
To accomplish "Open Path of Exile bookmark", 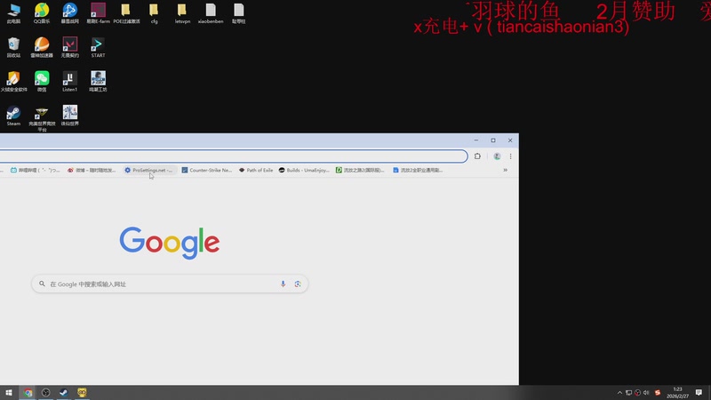I will tap(256, 170).
